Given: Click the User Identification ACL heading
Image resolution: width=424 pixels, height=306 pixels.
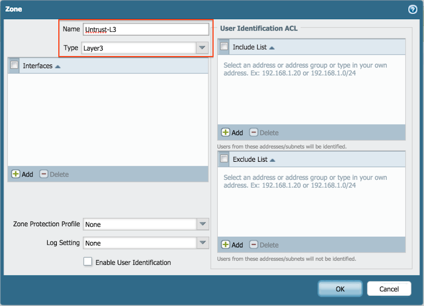Looking at the screenshot, I should (259, 29).
